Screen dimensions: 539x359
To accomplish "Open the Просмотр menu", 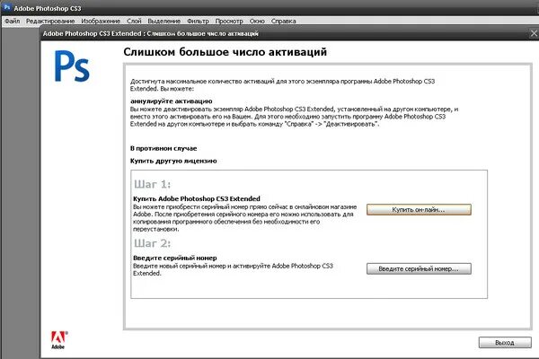I will tap(229, 21).
